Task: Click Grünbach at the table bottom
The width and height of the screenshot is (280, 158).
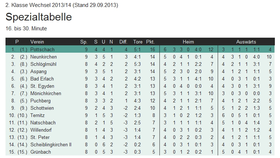Action: click(40, 152)
